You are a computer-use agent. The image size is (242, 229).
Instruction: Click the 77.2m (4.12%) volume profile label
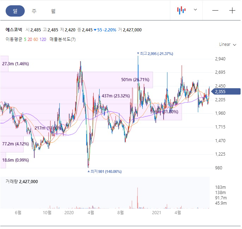tap(16, 144)
